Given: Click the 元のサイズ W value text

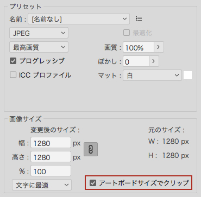Looking at the screenshot, I should (175, 142).
